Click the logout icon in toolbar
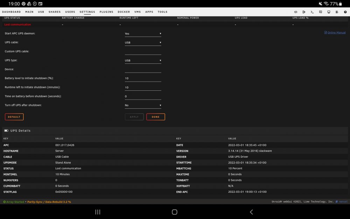Viewport: 350px width, 219px height. pyautogui.click(x=304, y=12)
